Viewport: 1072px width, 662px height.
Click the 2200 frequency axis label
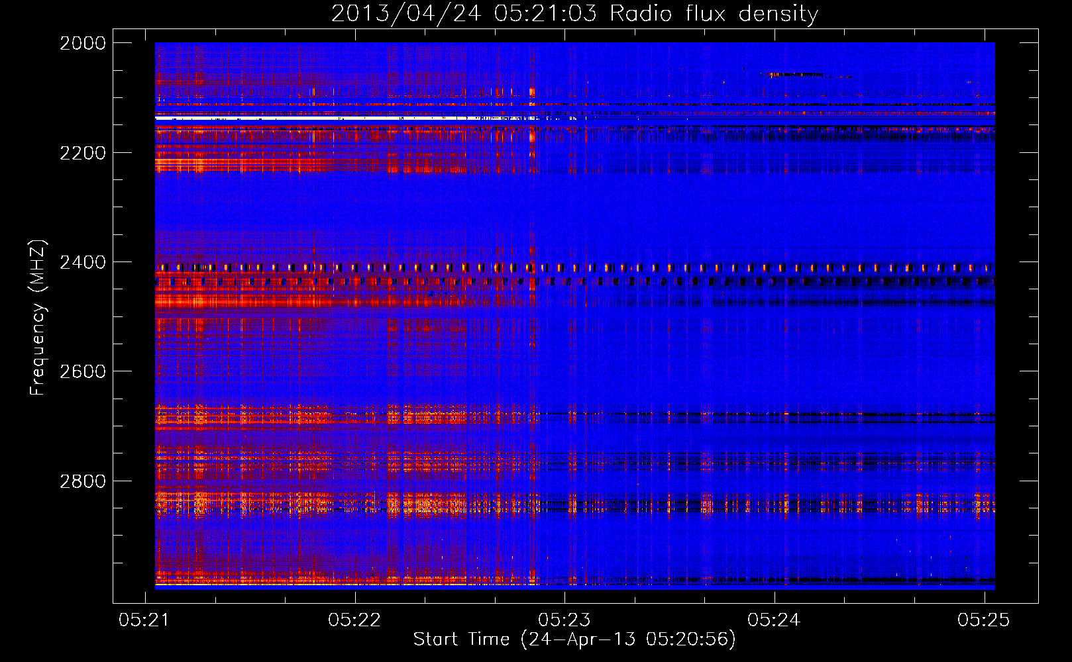coord(83,153)
